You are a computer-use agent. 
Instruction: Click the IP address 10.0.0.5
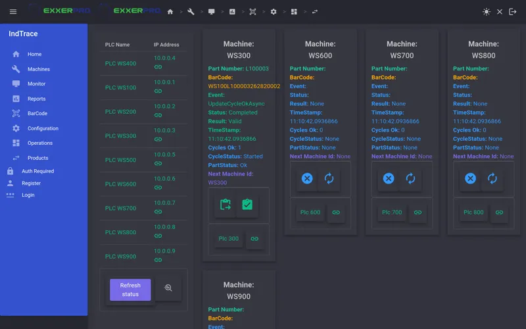(x=164, y=155)
